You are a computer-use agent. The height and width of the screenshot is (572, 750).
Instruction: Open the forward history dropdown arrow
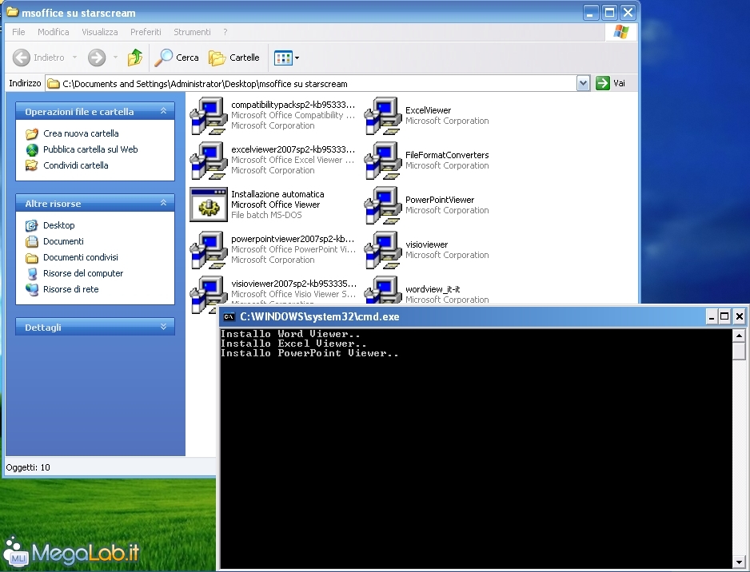tap(115, 58)
